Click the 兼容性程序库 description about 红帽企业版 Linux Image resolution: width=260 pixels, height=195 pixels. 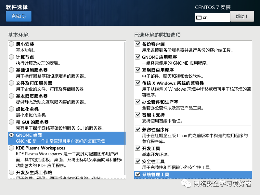coord(195,139)
